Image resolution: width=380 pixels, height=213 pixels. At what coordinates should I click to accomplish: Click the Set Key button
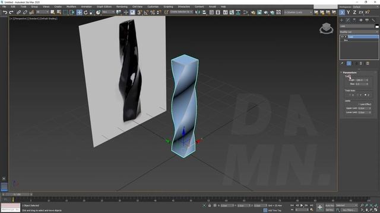tap(330, 210)
